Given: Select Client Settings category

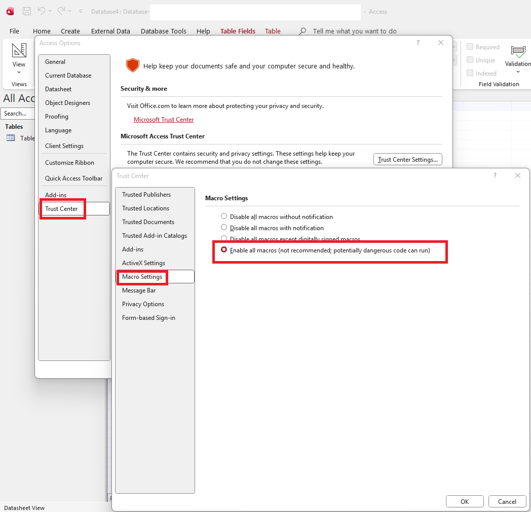Looking at the screenshot, I should click(74, 145).
